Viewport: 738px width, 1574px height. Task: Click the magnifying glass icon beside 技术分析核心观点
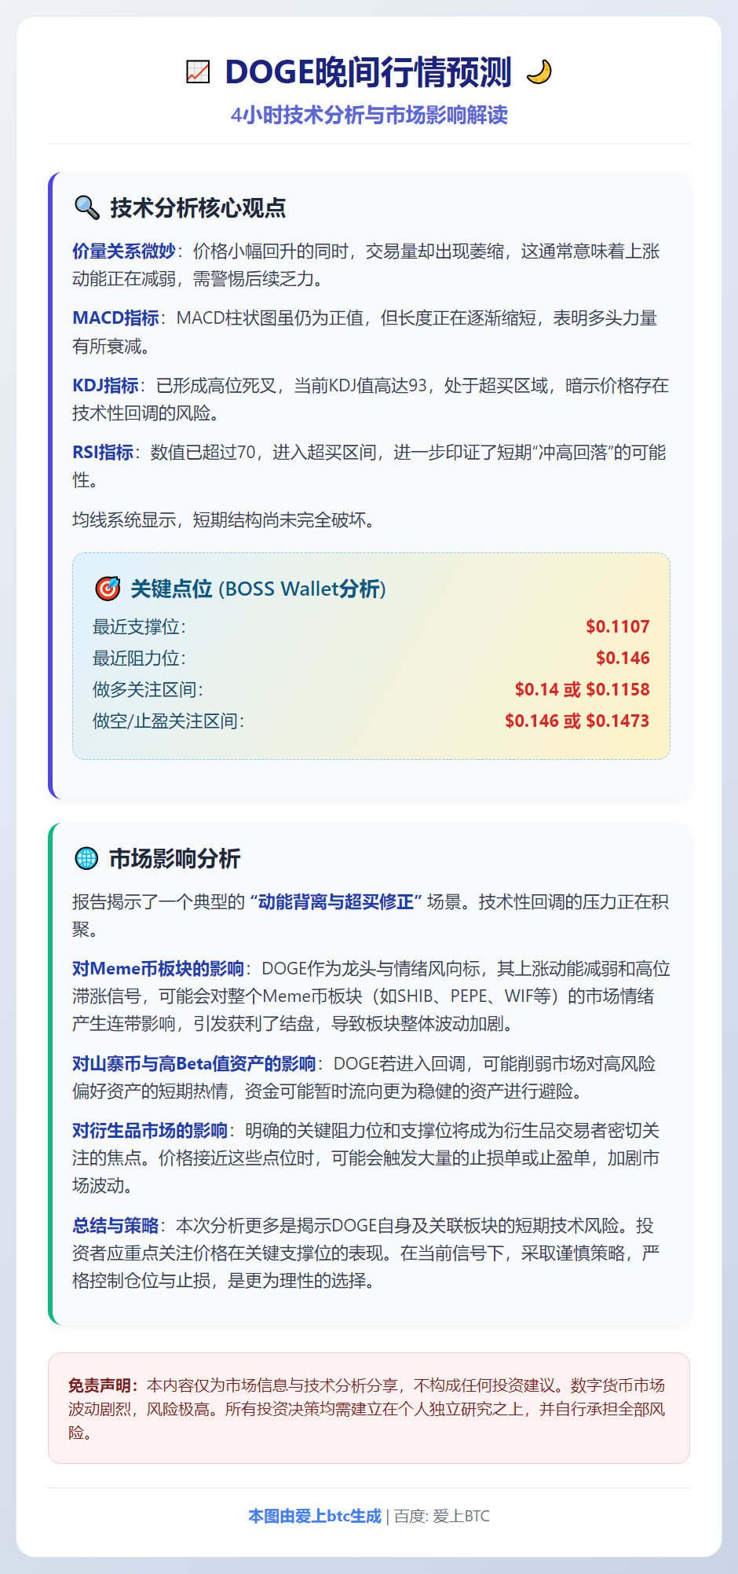86,207
